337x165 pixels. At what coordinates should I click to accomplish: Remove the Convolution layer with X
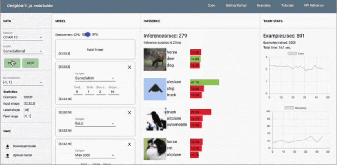pos(130,67)
